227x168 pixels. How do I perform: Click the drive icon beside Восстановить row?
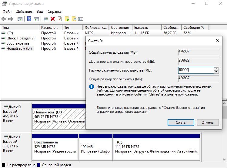click(x=3, y=43)
